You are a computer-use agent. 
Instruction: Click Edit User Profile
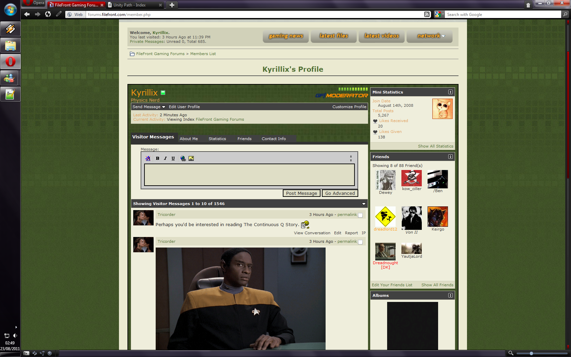click(x=184, y=107)
